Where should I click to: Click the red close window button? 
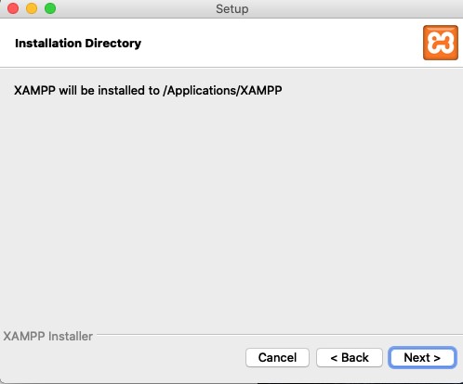click(13, 8)
